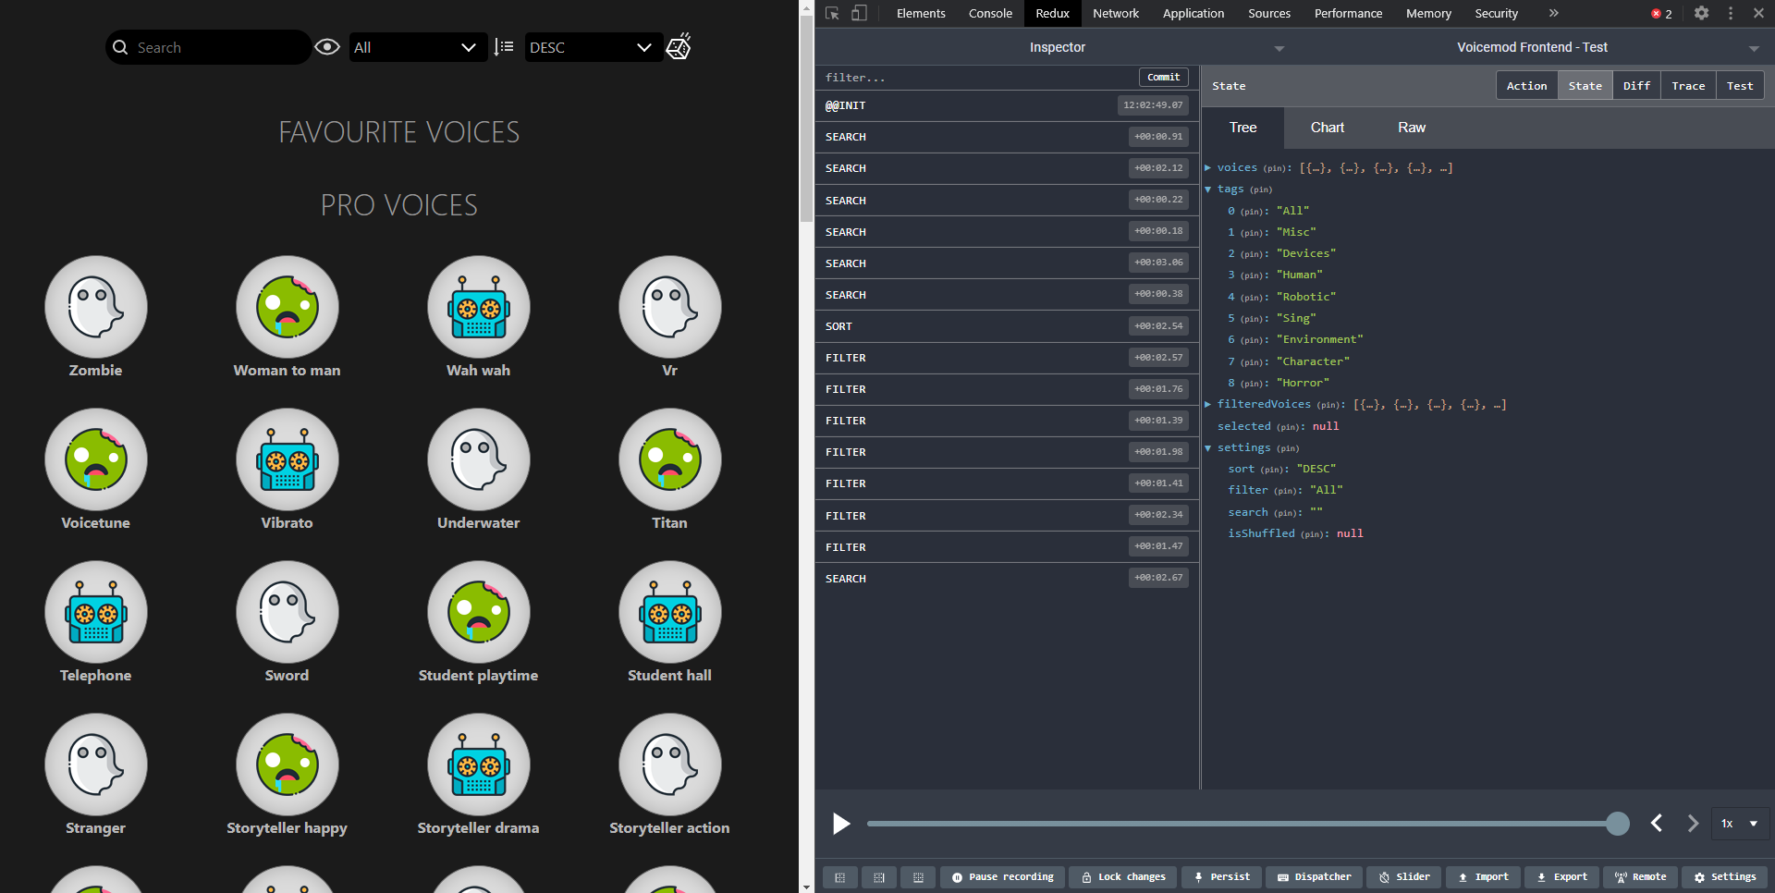The image size is (1775, 893).
Task: Click the Commit button
Action: 1164,78
